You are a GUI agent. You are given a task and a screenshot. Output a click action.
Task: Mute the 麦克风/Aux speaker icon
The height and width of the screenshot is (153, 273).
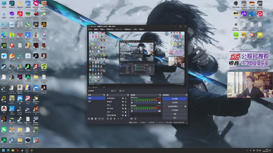coord(132,103)
